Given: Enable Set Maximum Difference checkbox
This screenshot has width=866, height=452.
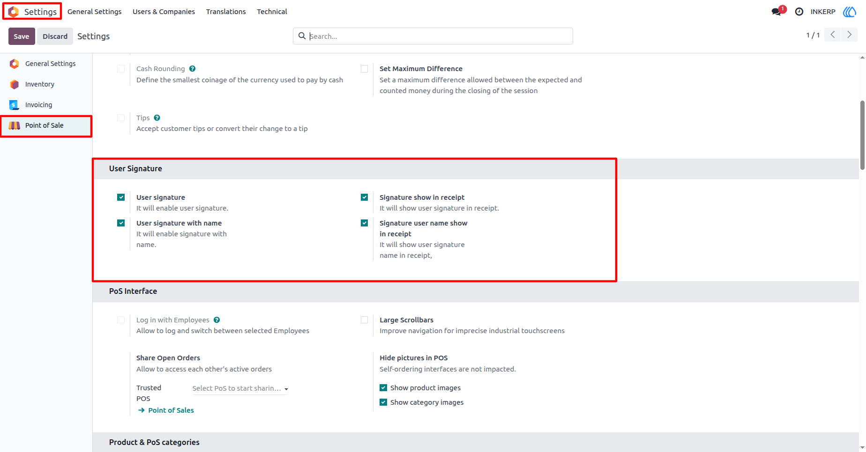Looking at the screenshot, I should click(364, 69).
